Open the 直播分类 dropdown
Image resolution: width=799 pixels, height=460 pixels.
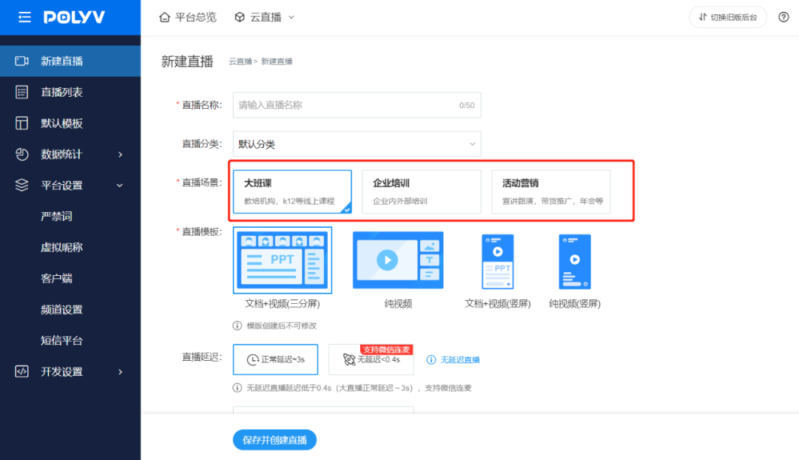(357, 144)
